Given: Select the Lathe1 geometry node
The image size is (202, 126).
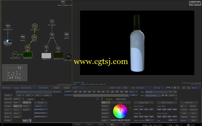Looking at the screenshot, I should click(52, 34).
